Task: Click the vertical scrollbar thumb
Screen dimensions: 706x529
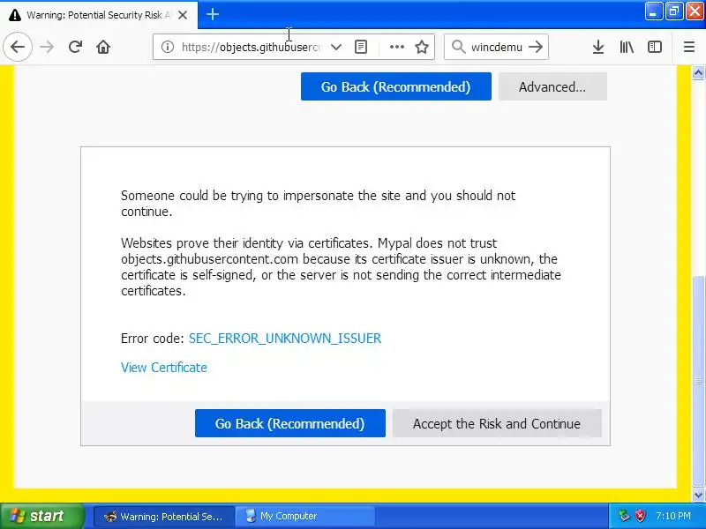Action: [698, 381]
